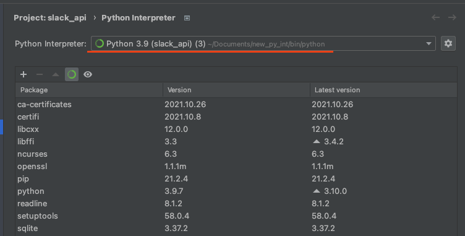The height and width of the screenshot is (236, 465).
Task: Click Project: slack_api breadcrumb
Action: point(50,18)
